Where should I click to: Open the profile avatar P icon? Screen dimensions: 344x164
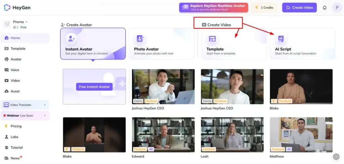[337, 8]
